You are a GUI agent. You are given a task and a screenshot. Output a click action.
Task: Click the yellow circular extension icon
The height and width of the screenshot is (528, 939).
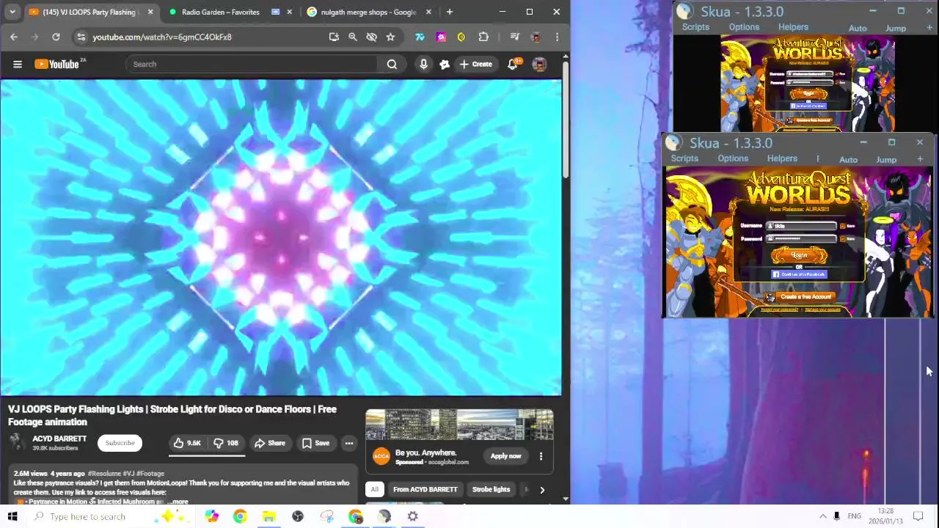pos(461,37)
